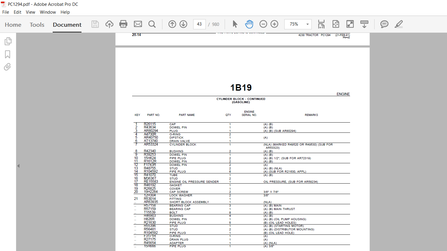447x251 pixels.
Task: Add a sticky note comment
Action: tap(384, 24)
